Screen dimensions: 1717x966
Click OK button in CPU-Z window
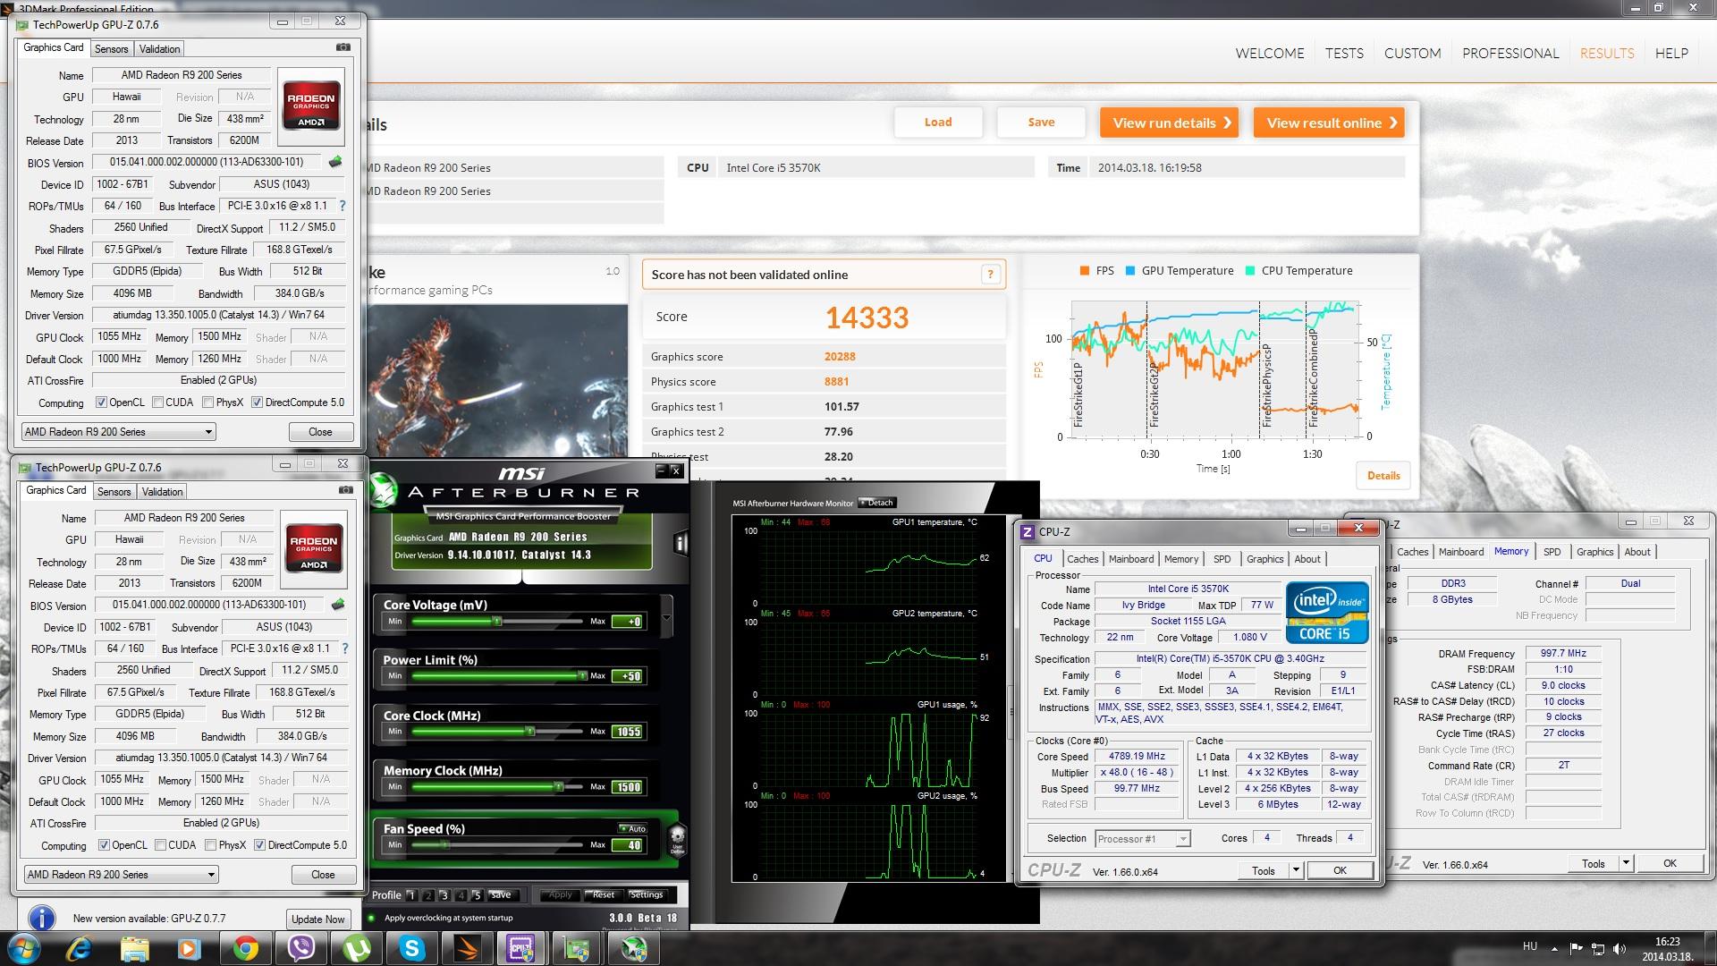coord(1340,870)
